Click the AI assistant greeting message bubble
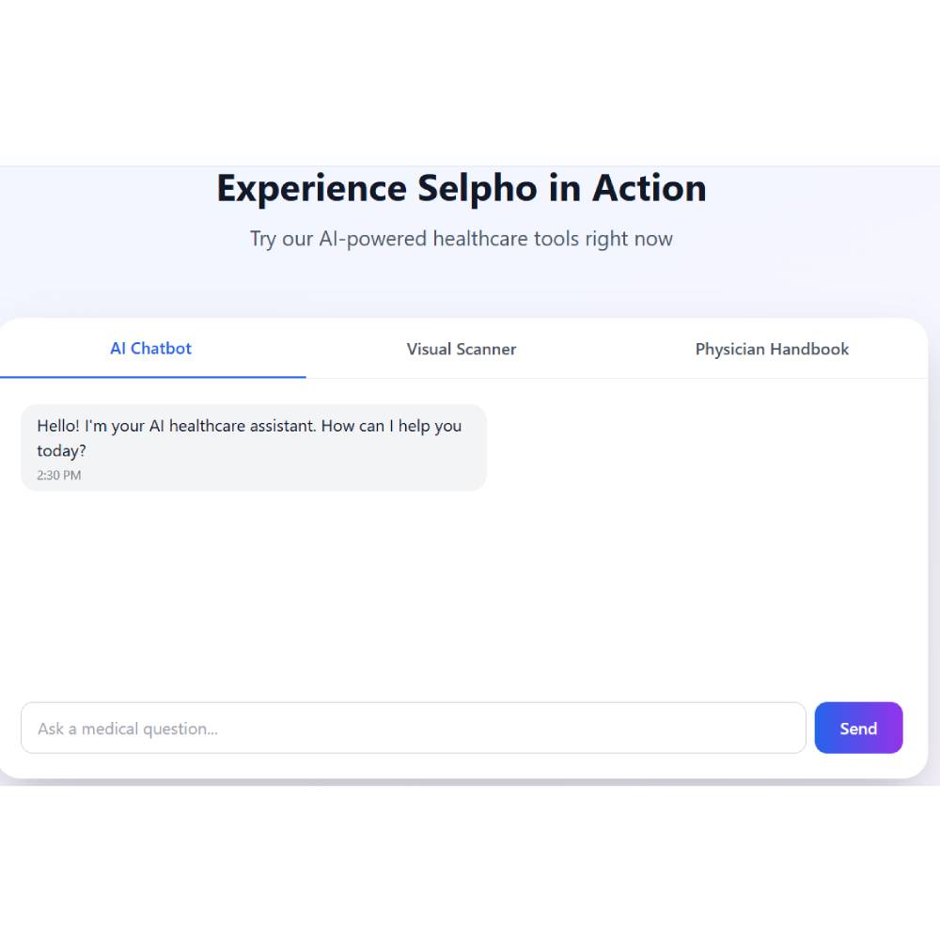Image resolution: width=940 pixels, height=940 pixels. click(254, 447)
